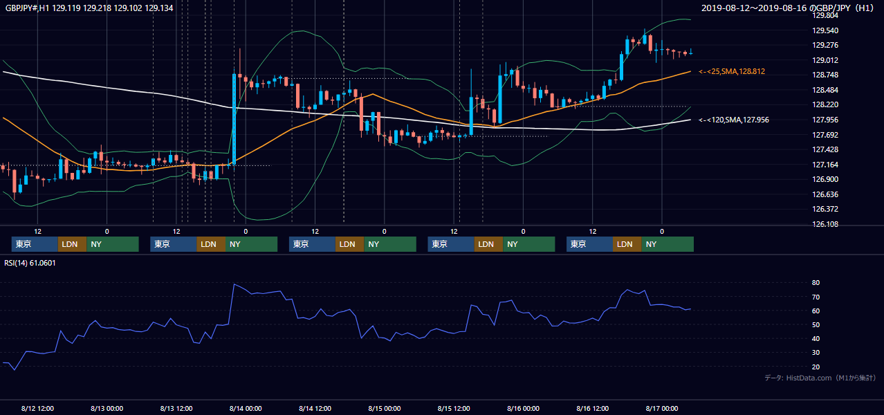Image resolution: width=884 pixels, height=415 pixels.
Task: Click the 8/17 00:00 date axis label
Action: 662,408
